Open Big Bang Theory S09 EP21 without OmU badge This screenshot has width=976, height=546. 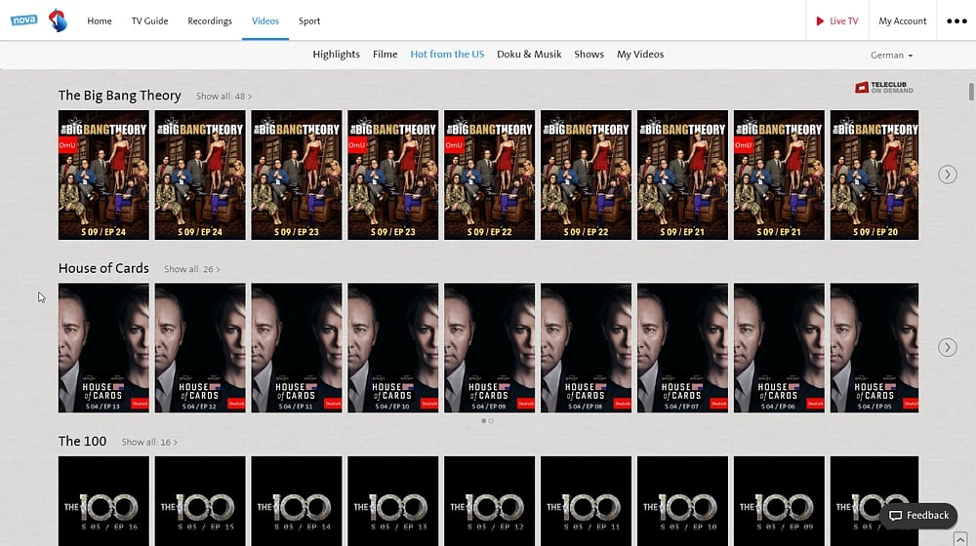[x=682, y=175]
